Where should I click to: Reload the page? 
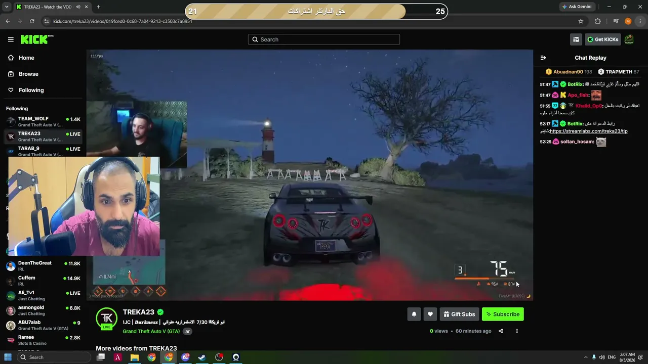click(x=32, y=21)
